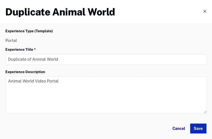The height and width of the screenshot is (139, 212).
Task: Click inside the Experience Description textarea
Action: [x=106, y=95]
